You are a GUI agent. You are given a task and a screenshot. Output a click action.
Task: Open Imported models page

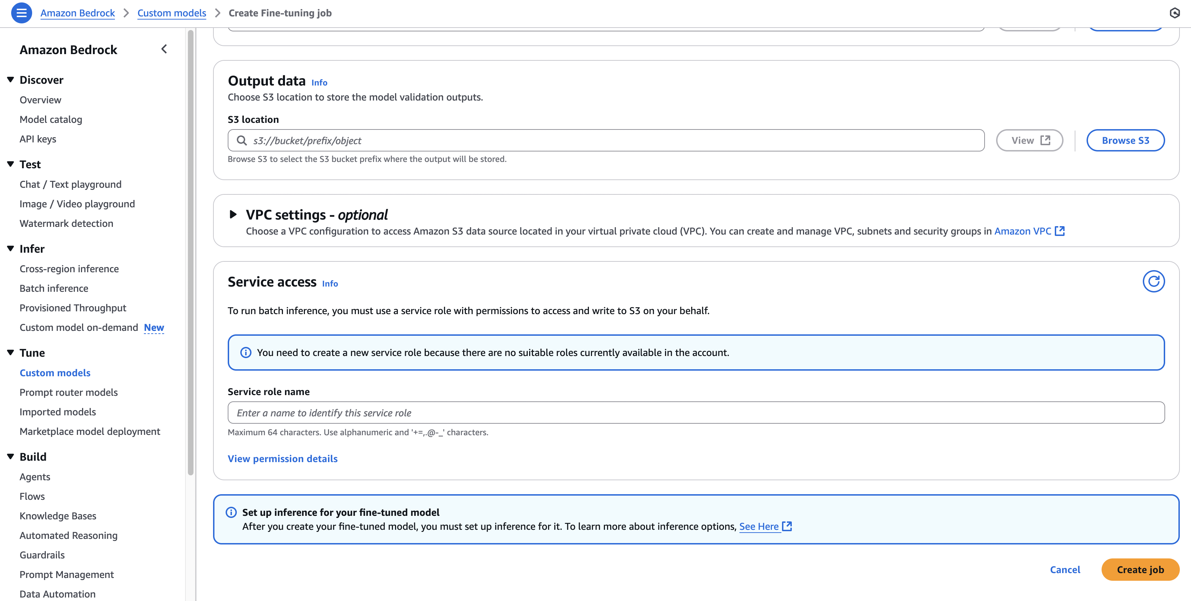coord(58,411)
